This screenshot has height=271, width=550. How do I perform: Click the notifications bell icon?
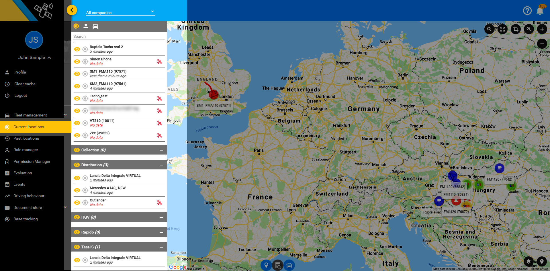click(x=540, y=11)
